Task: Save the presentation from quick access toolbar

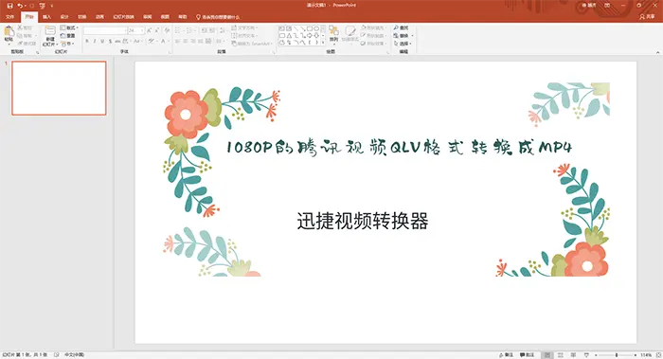Action: (x=9, y=6)
